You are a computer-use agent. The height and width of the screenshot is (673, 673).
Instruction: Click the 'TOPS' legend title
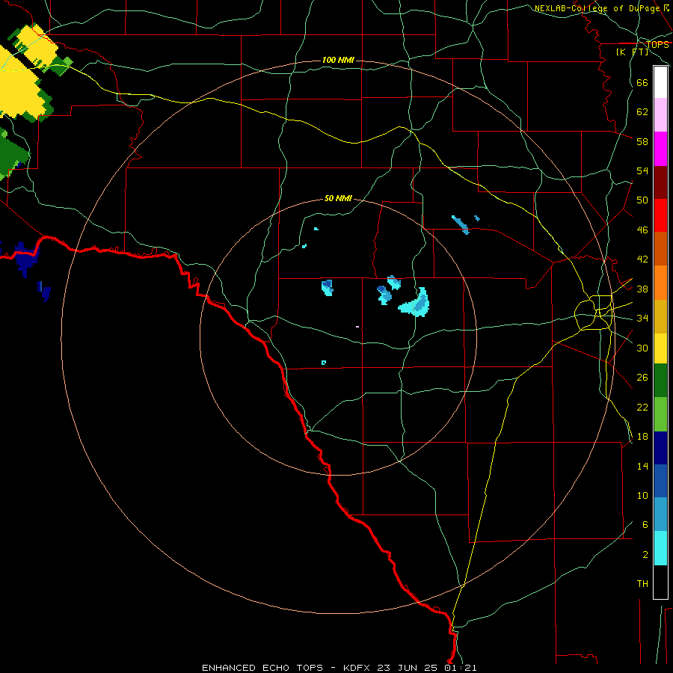click(657, 45)
